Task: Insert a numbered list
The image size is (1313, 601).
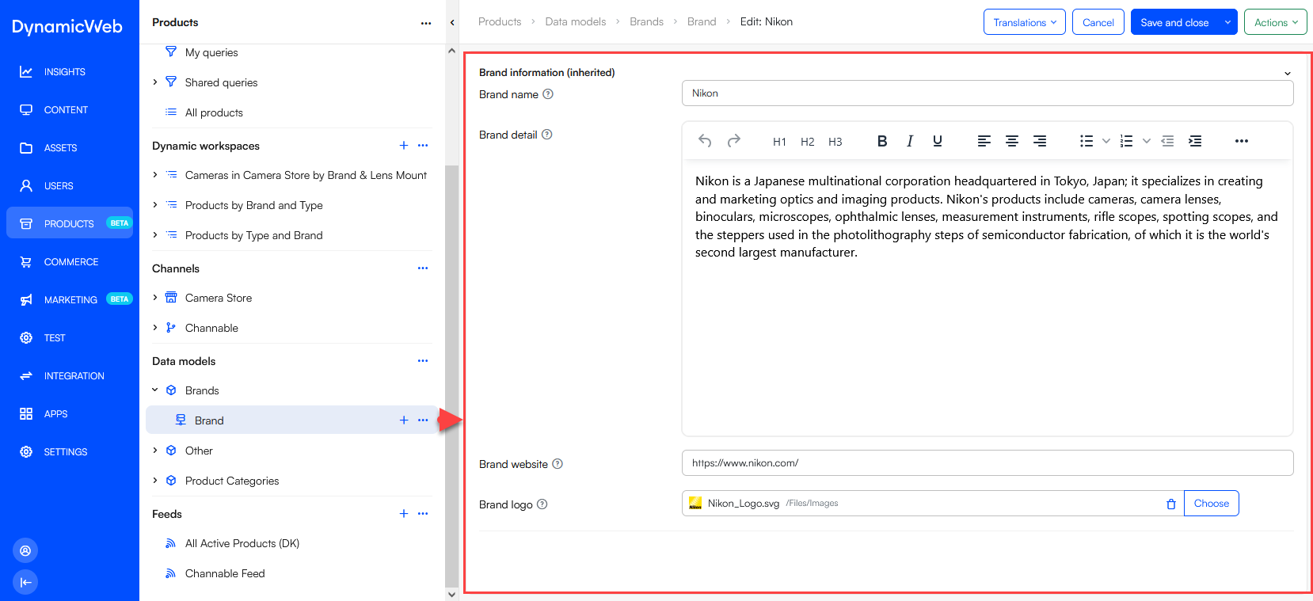Action: [x=1126, y=141]
